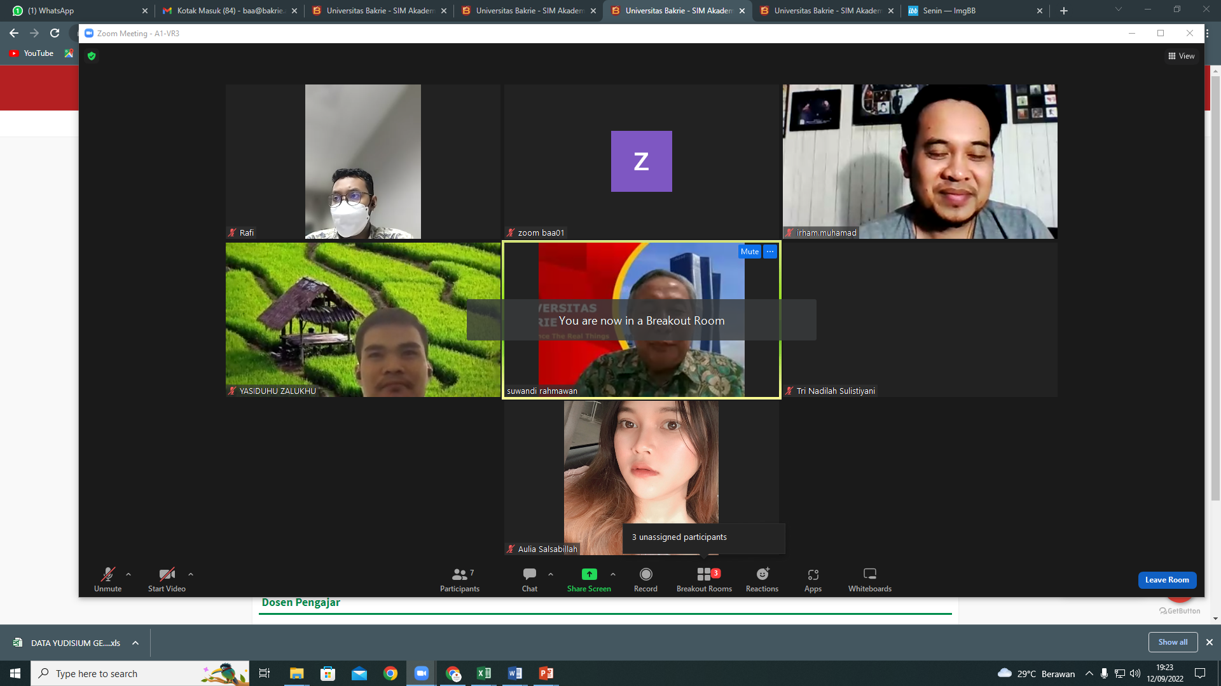
Task: Open Zoom Apps
Action: pos(813,579)
